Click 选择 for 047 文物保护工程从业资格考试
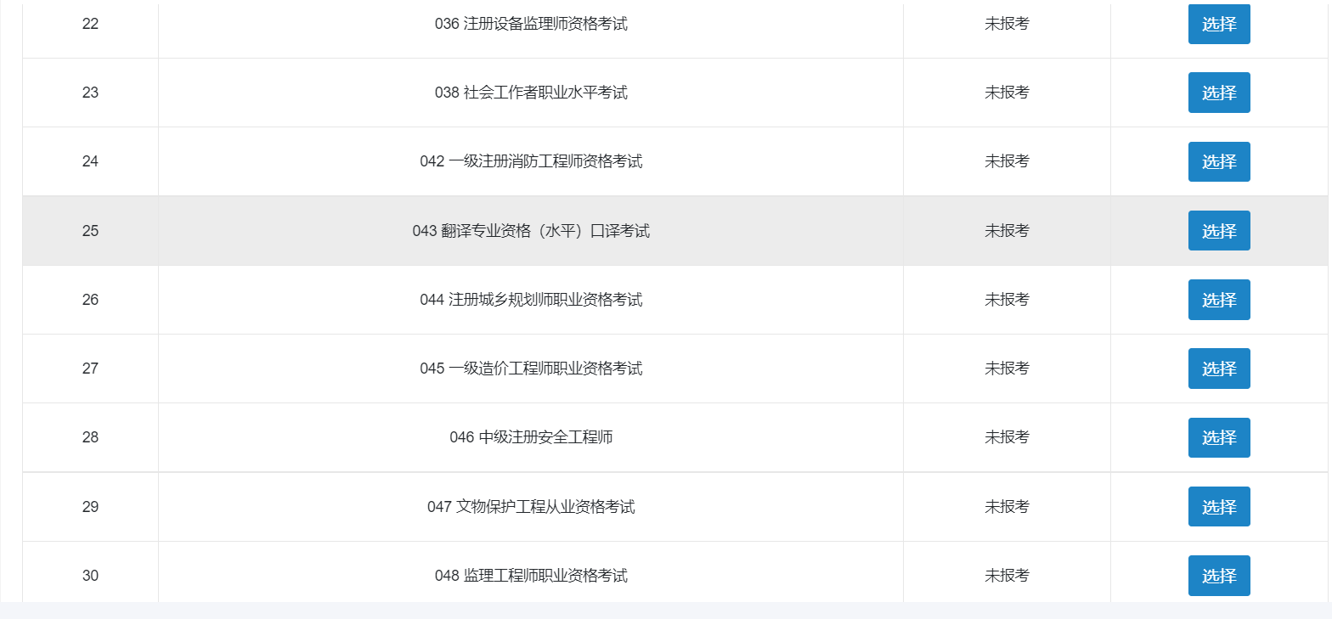The height and width of the screenshot is (619, 1332). coord(1219,506)
